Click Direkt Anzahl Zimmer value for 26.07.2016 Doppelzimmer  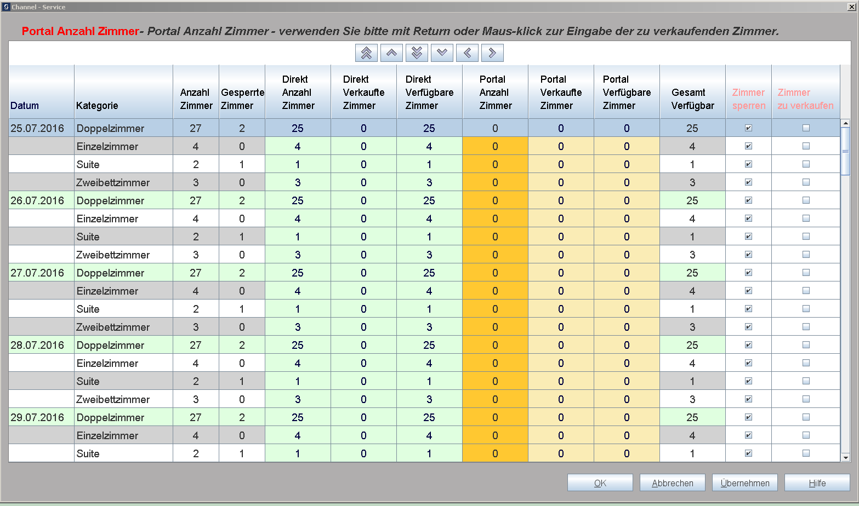(x=298, y=200)
